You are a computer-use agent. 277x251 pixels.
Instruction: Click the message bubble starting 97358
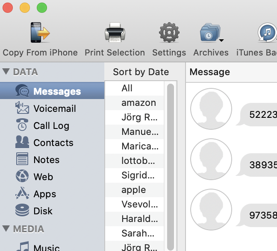[x=256, y=215]
